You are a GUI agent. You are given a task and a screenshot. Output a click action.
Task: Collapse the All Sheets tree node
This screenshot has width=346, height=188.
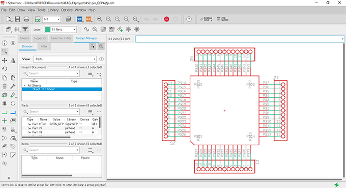click(24, 86)
